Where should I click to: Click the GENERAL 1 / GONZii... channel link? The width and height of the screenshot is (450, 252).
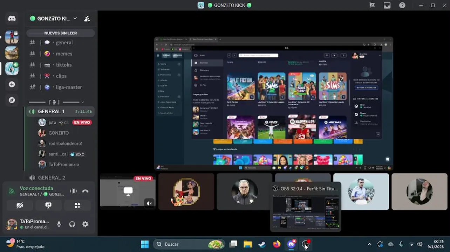tap(42, 194)
